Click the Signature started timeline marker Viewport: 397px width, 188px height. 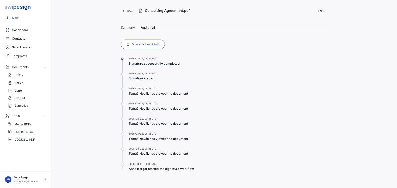coord(123,74)
